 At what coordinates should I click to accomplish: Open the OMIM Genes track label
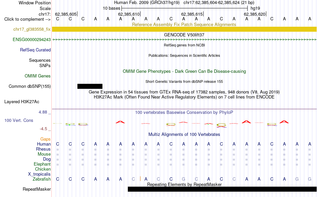[38, 76]
